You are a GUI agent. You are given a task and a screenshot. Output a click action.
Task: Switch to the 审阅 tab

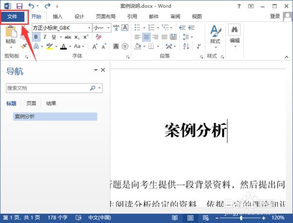(175, 17)
